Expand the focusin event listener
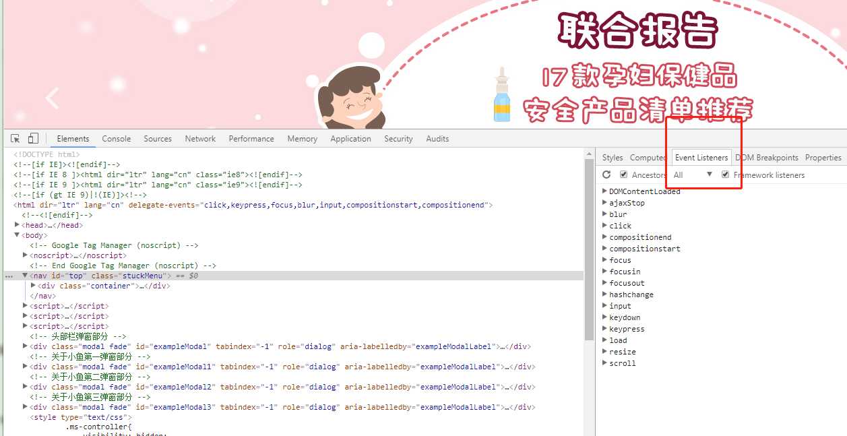 point(604,272)
